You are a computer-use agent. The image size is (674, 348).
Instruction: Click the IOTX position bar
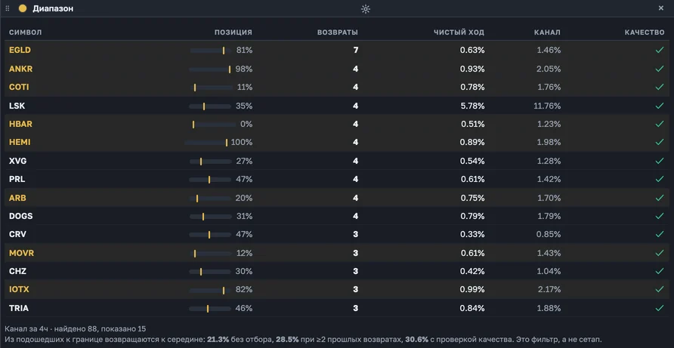(x=210, y=290)
